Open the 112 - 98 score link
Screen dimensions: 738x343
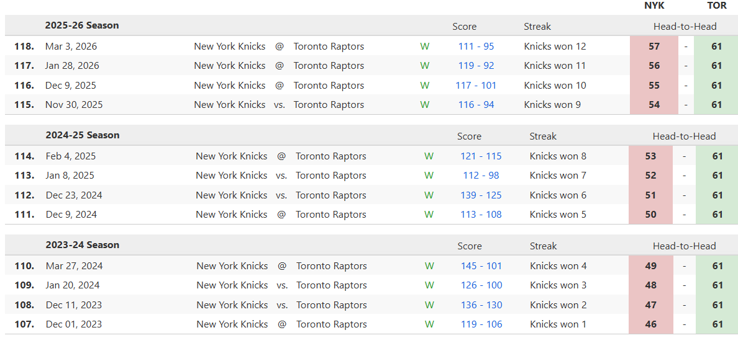pyautogui.click(x=481, y=176)
